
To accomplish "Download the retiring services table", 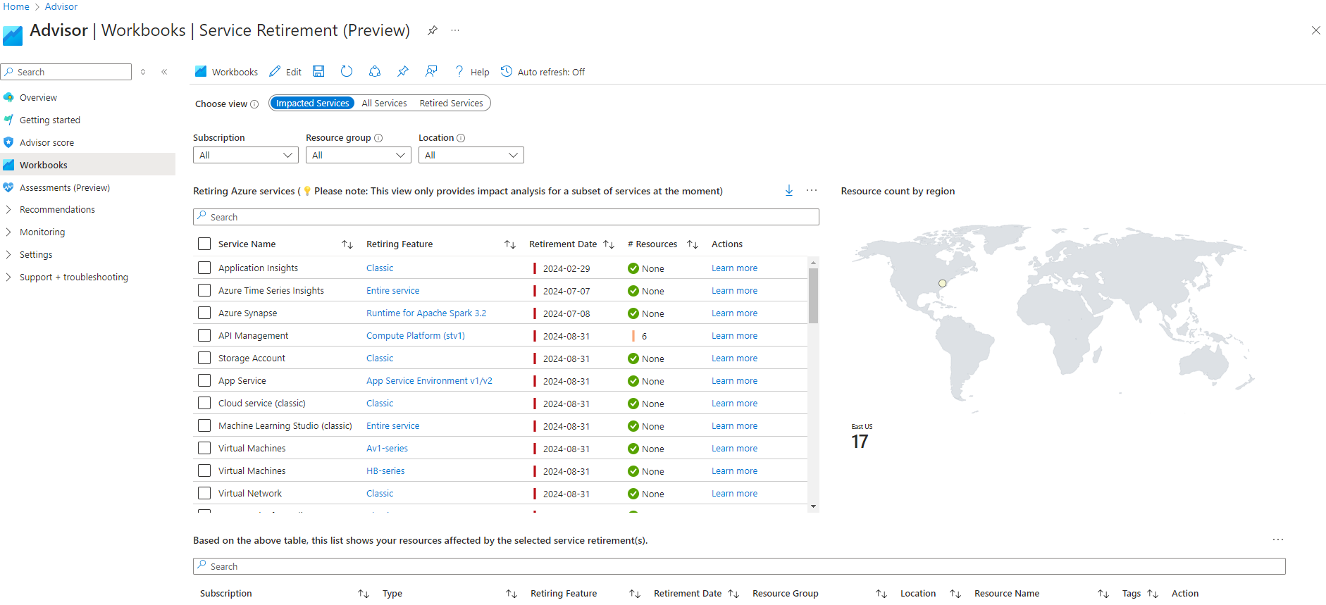I will click(789, 190).
